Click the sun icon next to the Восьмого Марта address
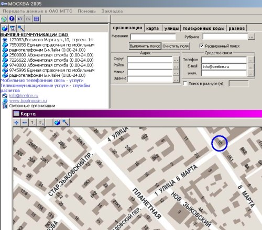Viewport: 262px width, 230px height. point(5,40)
